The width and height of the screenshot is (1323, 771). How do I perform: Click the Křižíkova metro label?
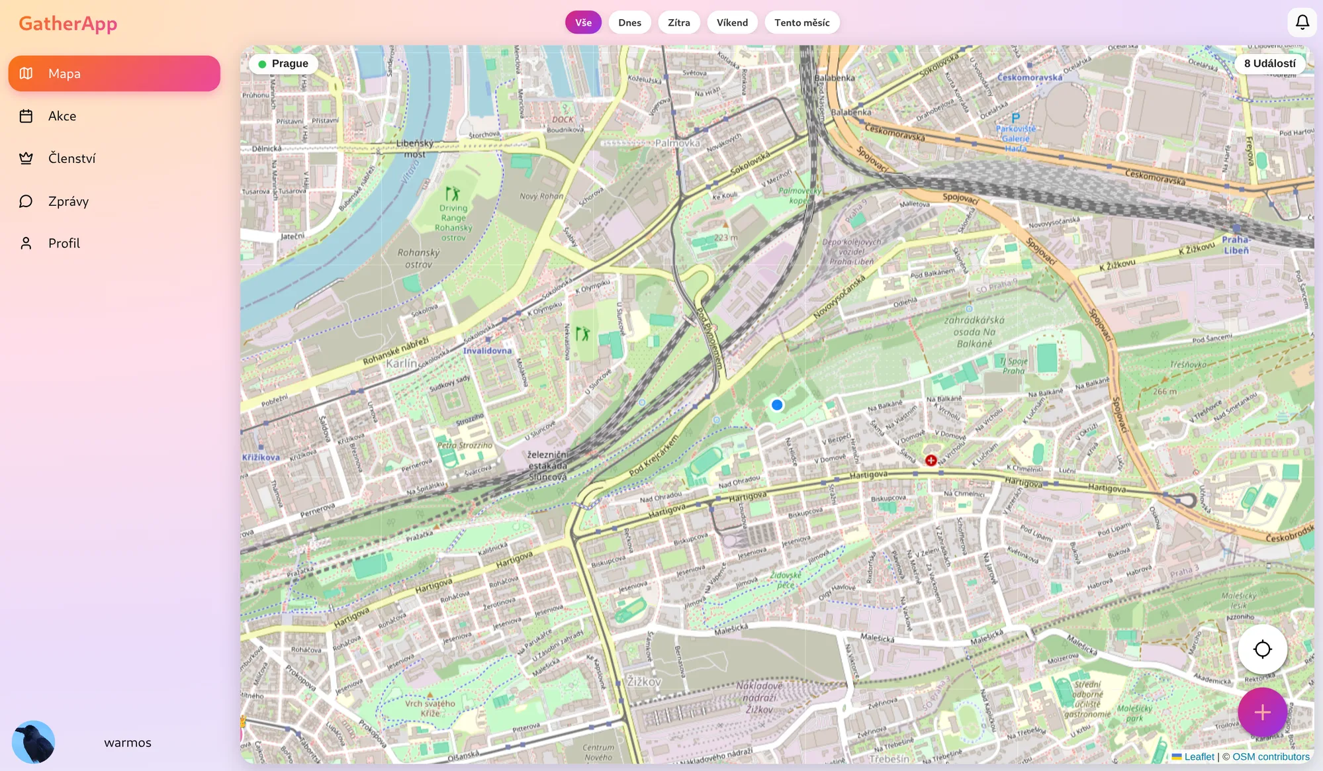tap(261, 457)
